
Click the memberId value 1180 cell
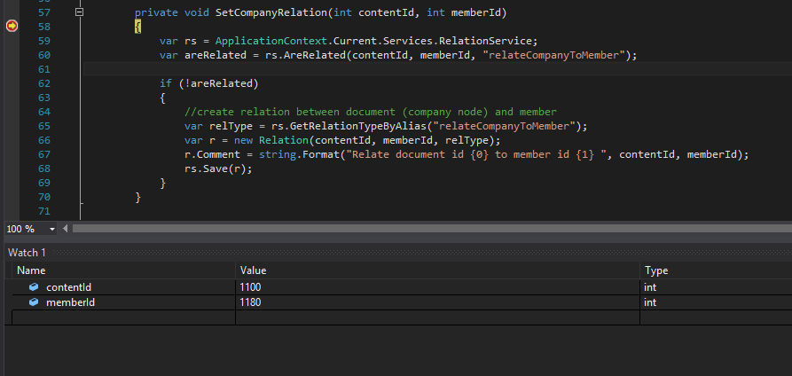click(x=437, y=302)
